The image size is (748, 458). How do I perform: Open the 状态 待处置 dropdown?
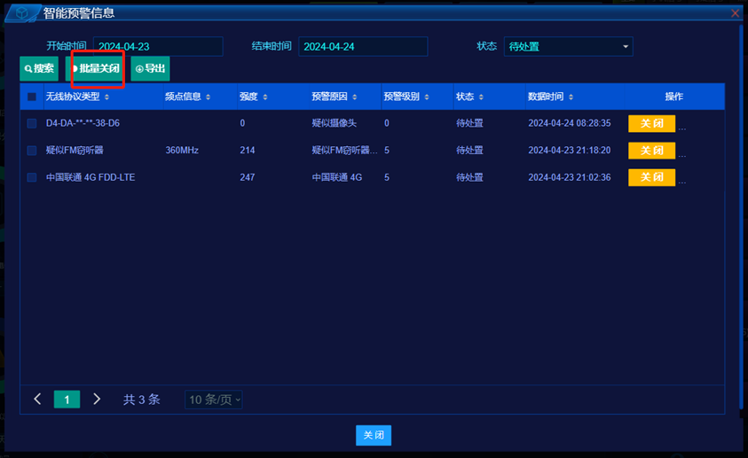tap(568, 47)
